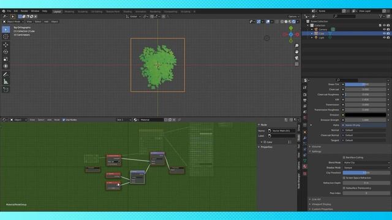Expand the Line Art panel
The image size is (392, 220).
click(316, 200)
